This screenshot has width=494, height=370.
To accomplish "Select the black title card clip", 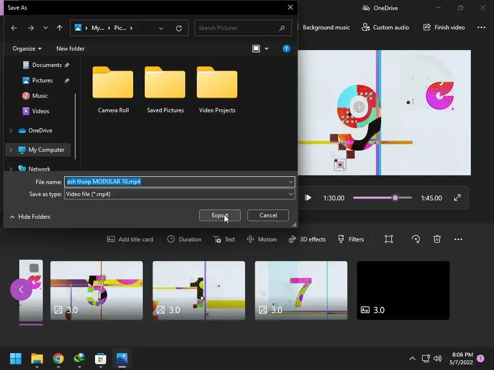I will [x=403, y=291].
